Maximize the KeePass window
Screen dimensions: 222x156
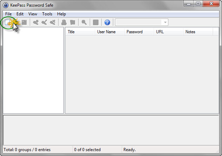point(198,3)
